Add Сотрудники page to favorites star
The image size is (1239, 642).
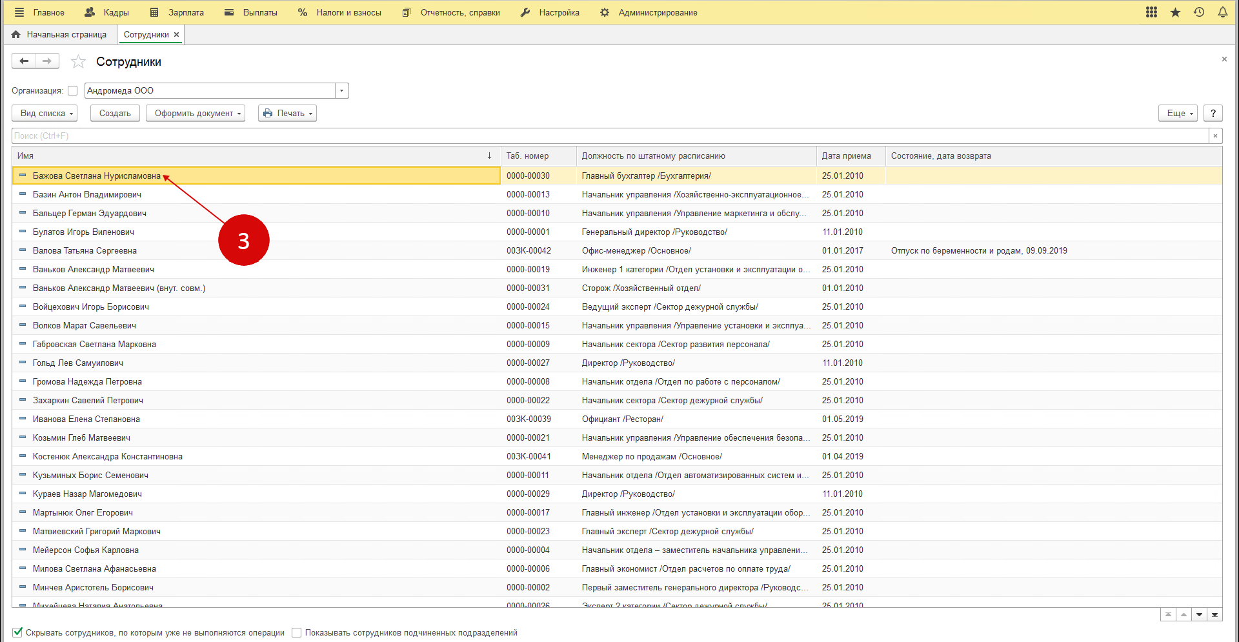[78, 61]
